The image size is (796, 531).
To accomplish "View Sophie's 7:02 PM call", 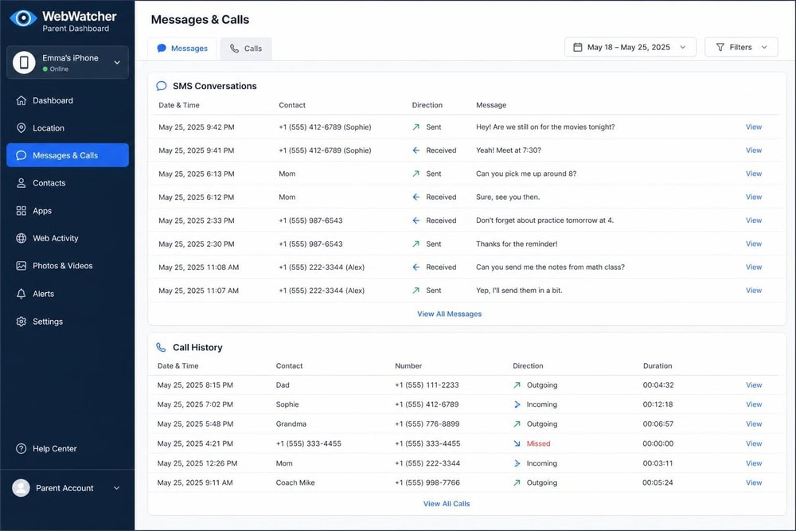I will click(754, 404).
